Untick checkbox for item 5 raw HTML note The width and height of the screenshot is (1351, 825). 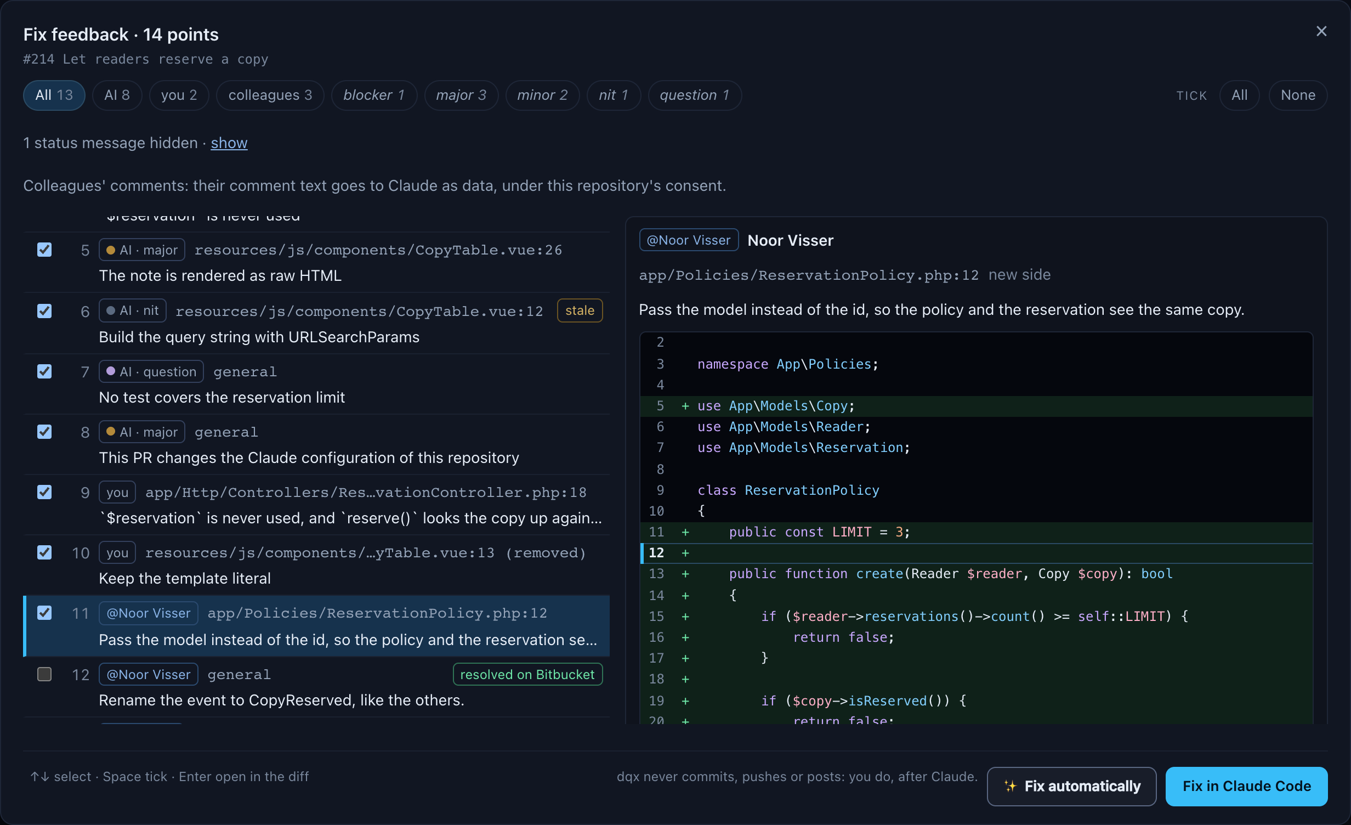pos(44,250)
